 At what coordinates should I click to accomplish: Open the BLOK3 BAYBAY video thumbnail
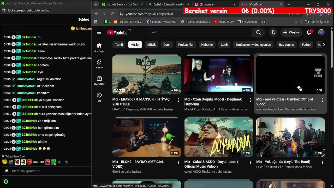coord(147,137)
